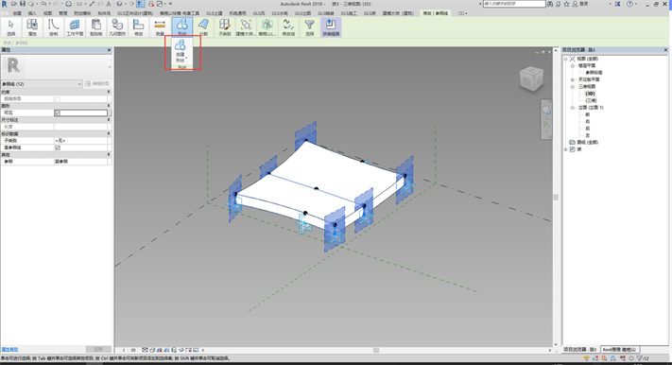This screenshot has width=672, height=365.
Task: Open the 管理 ribbon tab
Action: (x=63, y=13)
